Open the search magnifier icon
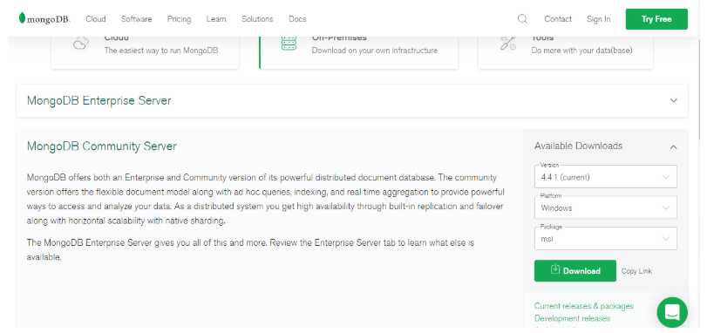This screenshot has height=333, width=707. 522,19
